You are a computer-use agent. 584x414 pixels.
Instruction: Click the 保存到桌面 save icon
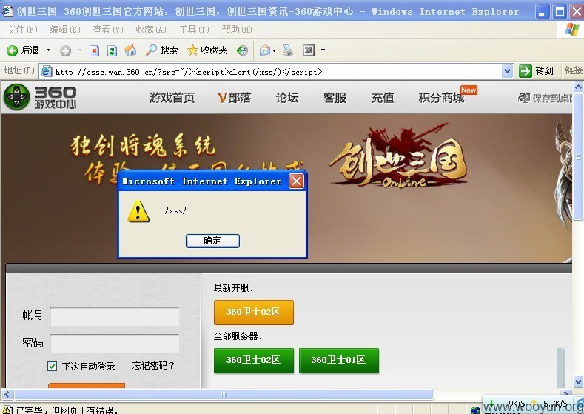tap(524, 98)
